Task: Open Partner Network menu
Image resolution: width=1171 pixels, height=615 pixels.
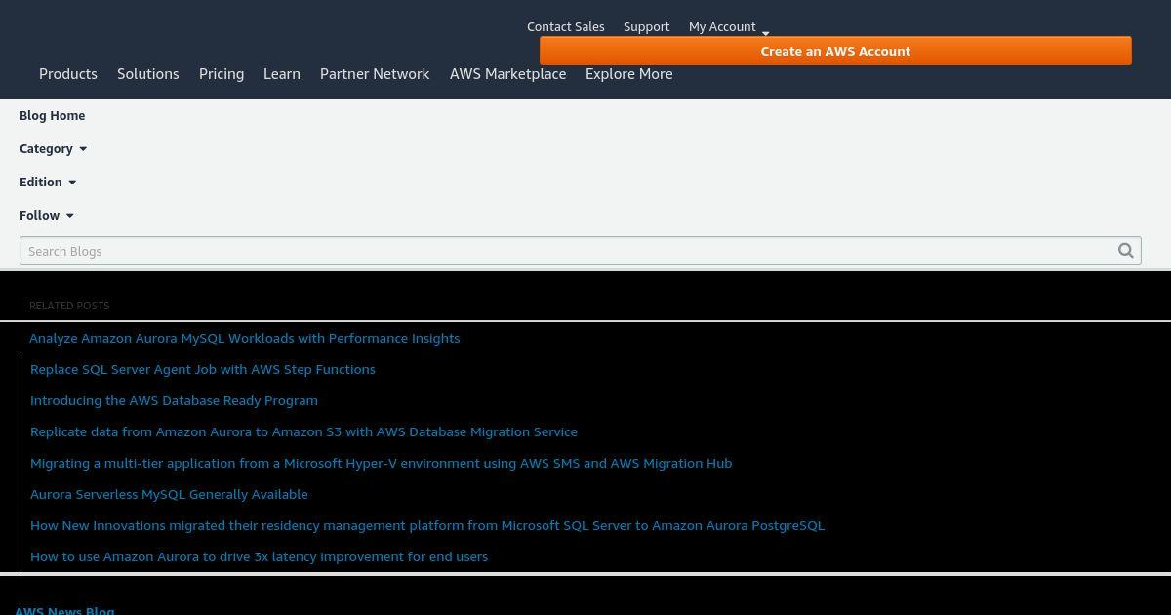Action: pyautogui.click(x=375, y=74)
